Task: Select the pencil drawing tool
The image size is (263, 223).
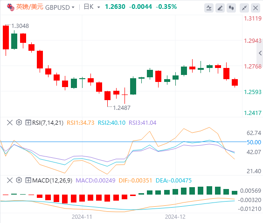Action: 220,8
